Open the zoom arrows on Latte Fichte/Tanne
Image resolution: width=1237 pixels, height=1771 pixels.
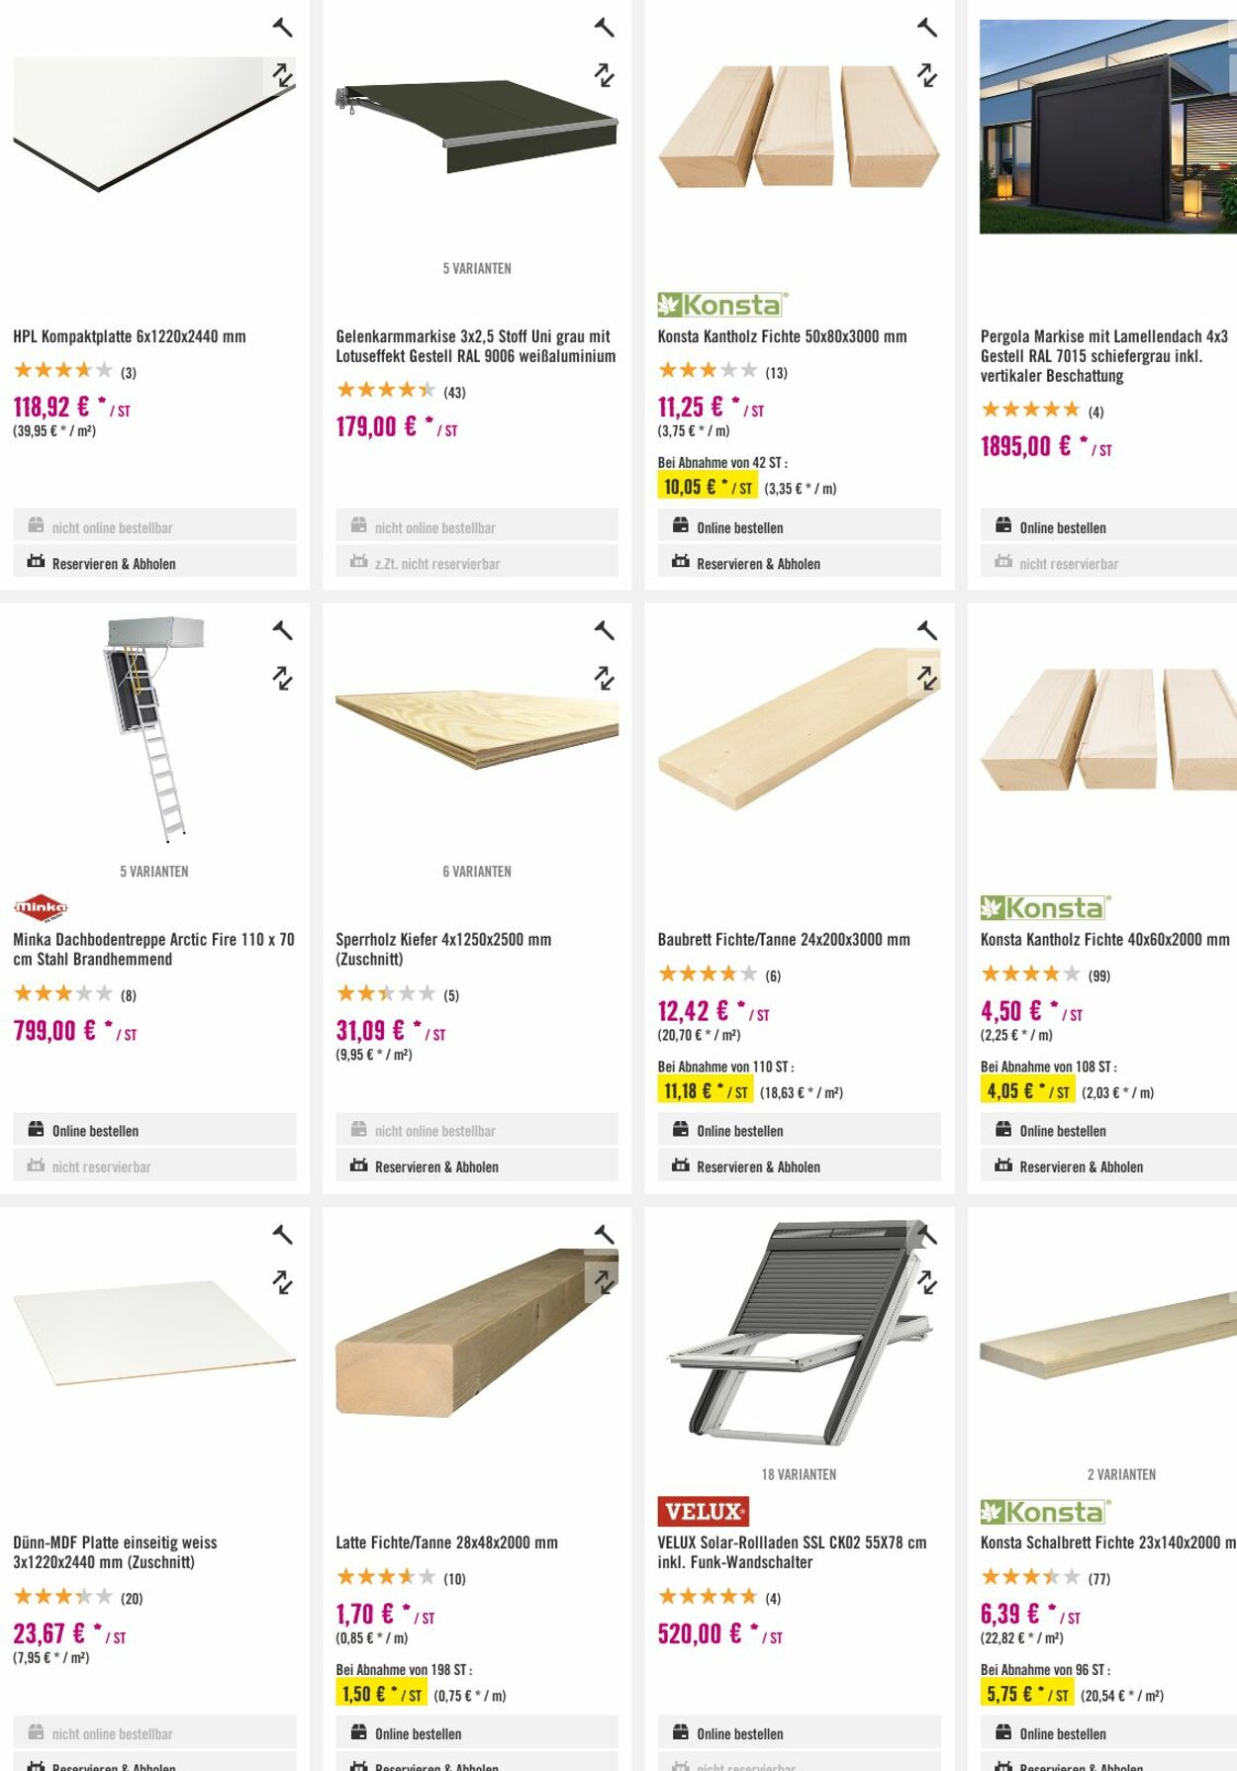[x=603, y=1283]
